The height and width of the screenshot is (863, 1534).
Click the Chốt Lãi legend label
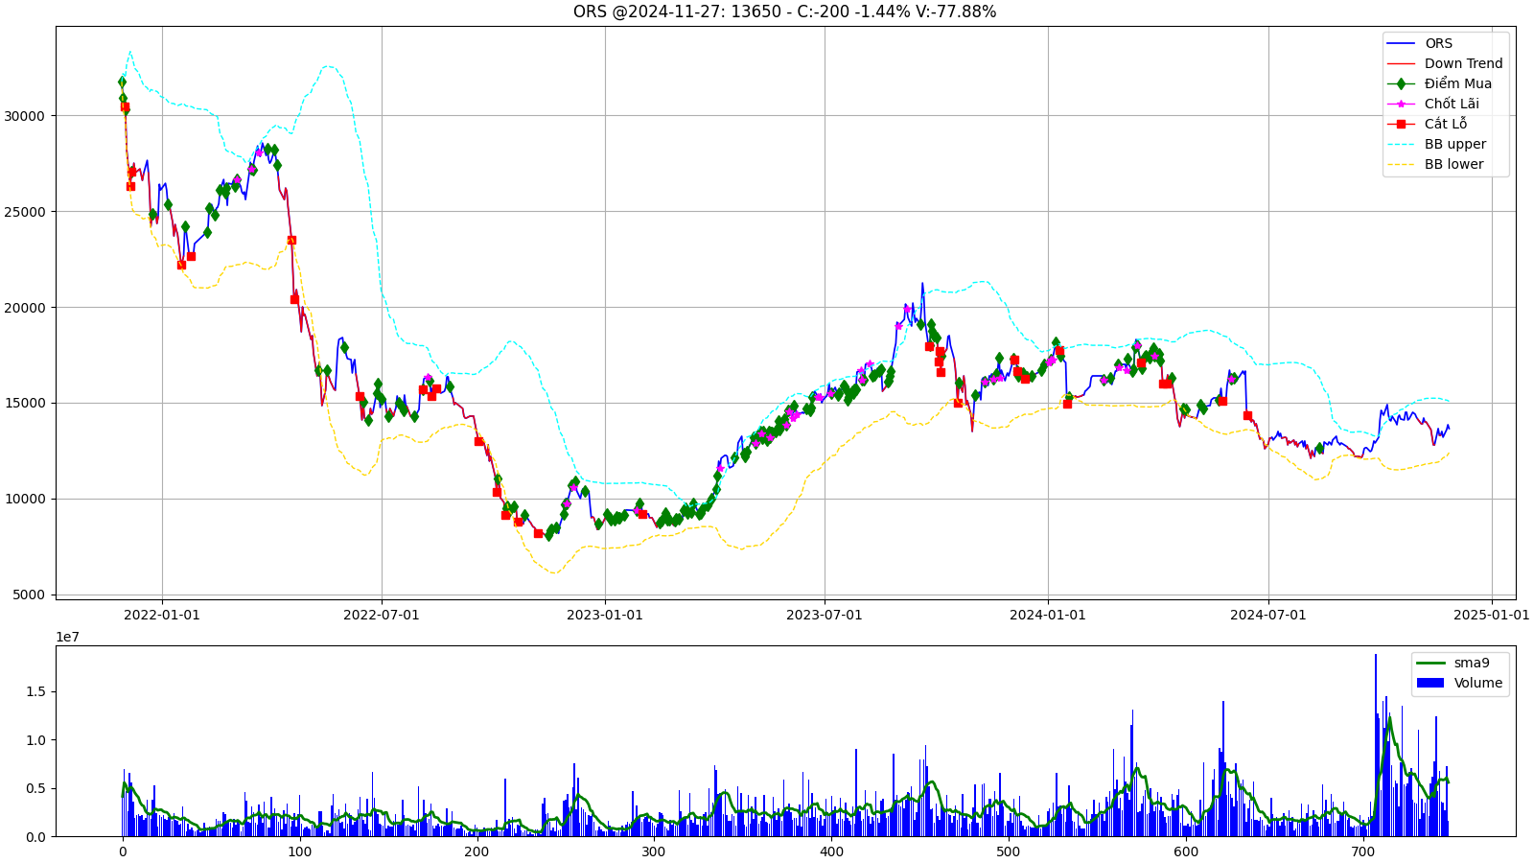tap(1452, 104)
